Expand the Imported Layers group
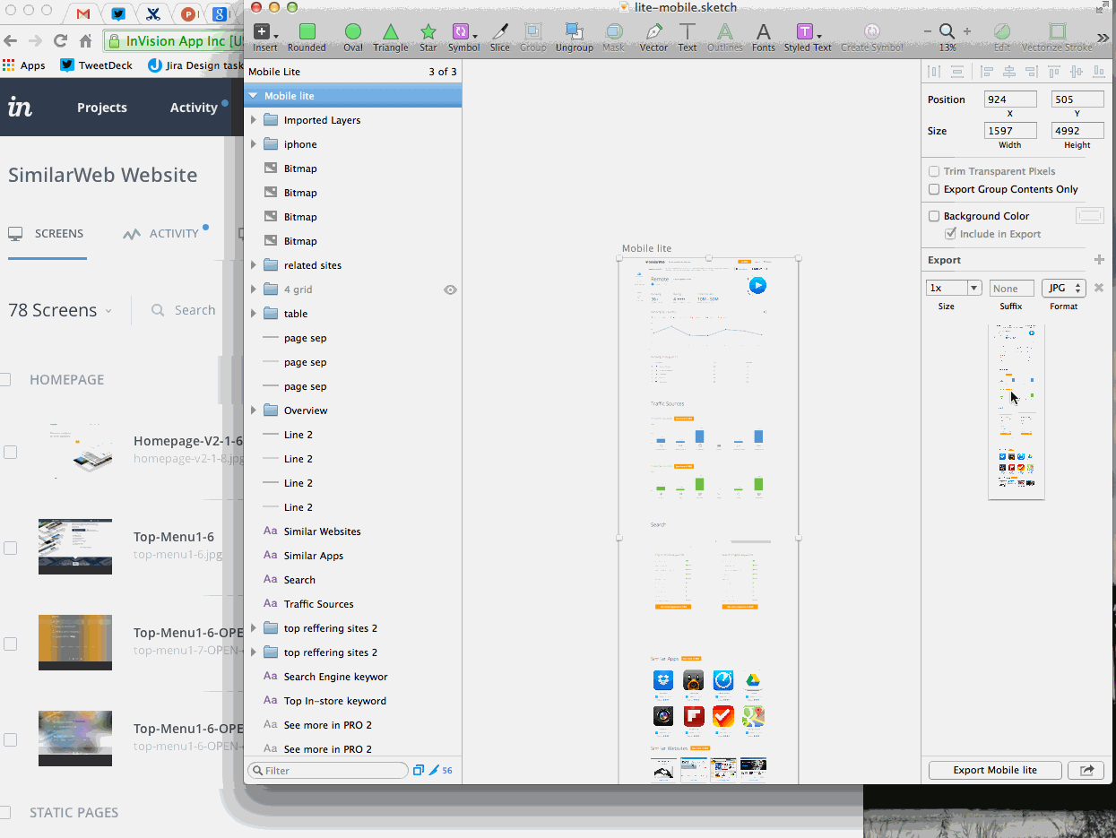This screenshot has height=838, width=1116. pos(254,119)
